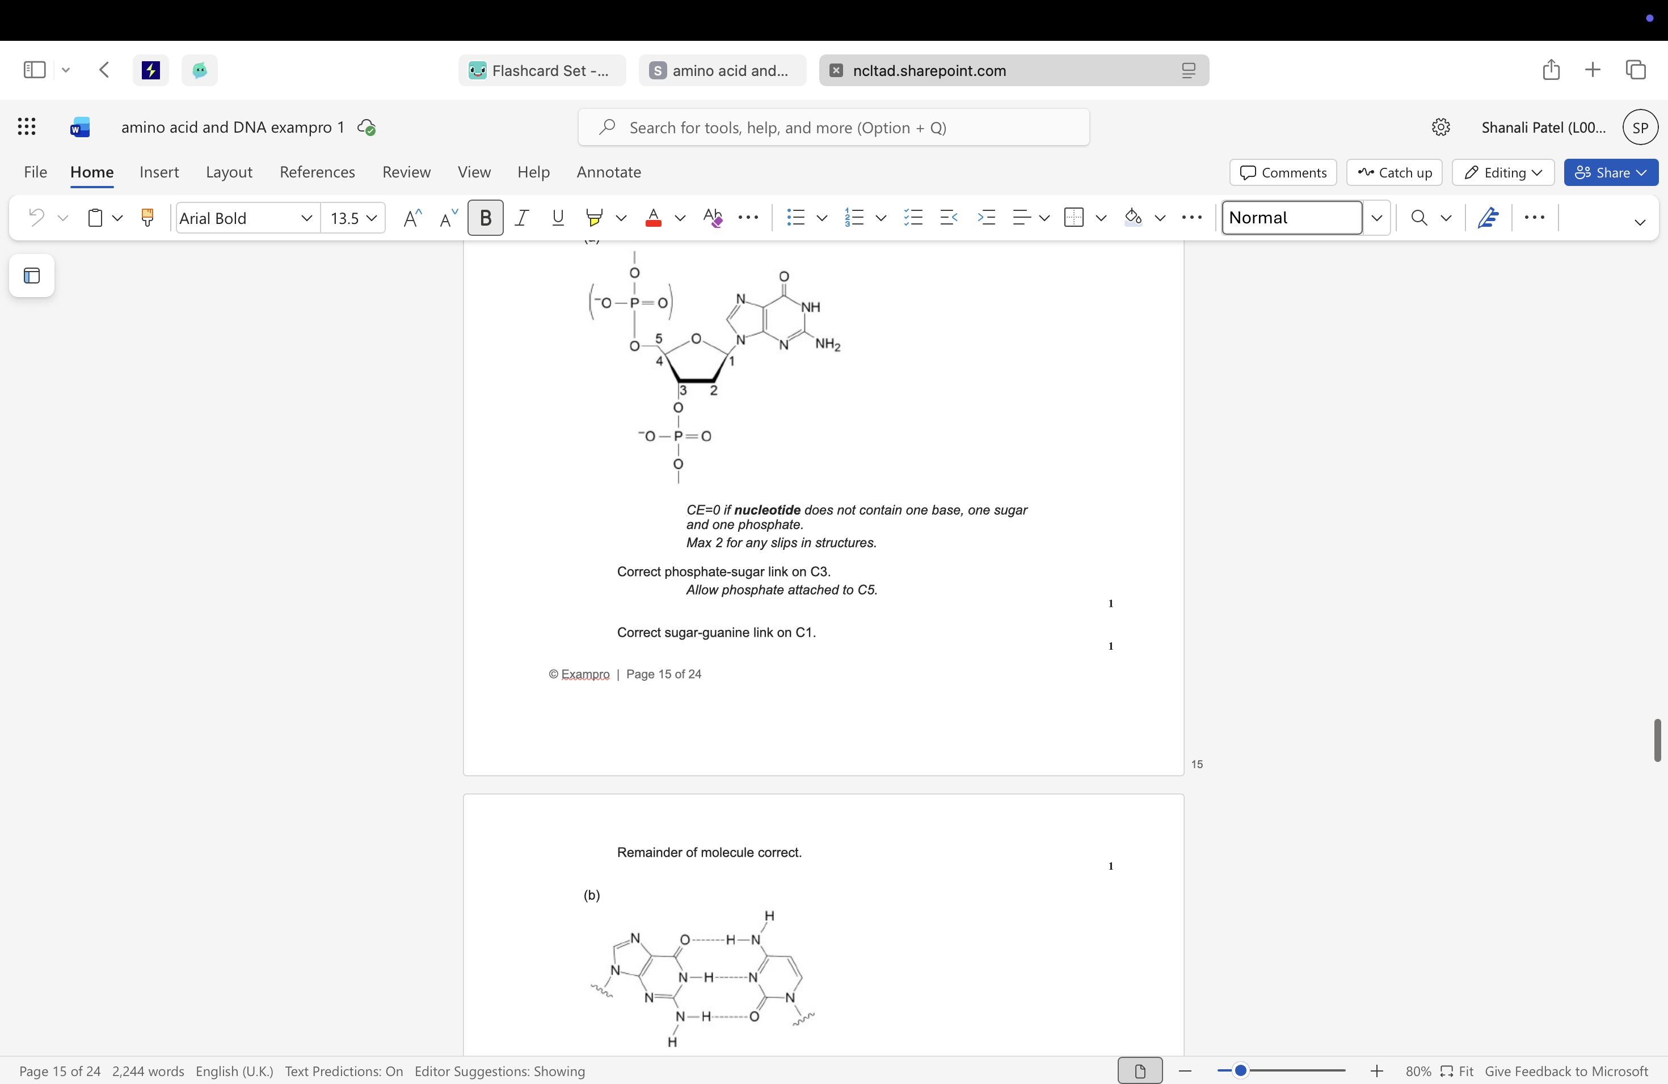Toggle underline formatting
Viewport: 1668px width, 1084px height.
[x=558, y=218]
